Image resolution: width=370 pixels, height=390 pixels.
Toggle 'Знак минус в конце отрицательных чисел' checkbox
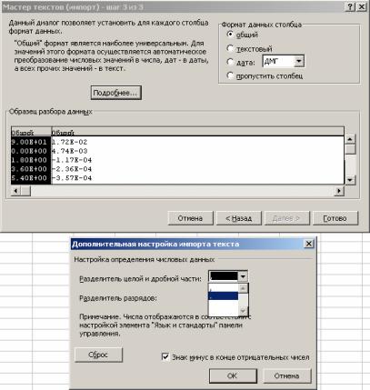click(165, 357)
